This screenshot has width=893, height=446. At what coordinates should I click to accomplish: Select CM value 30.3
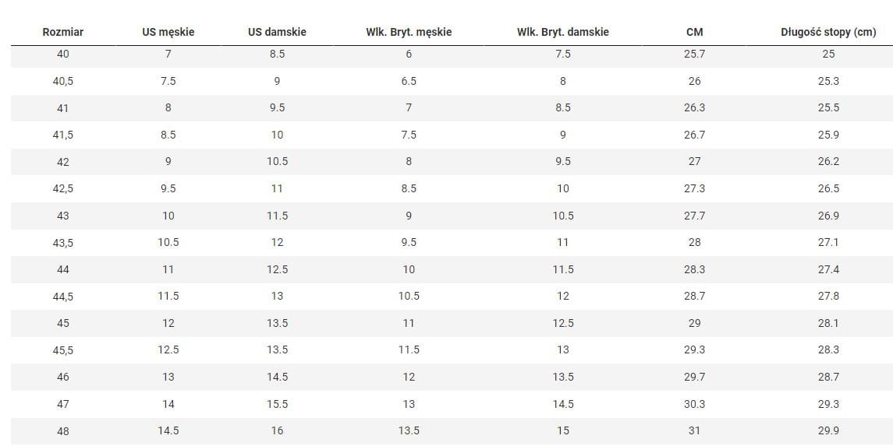pos(694,404)
